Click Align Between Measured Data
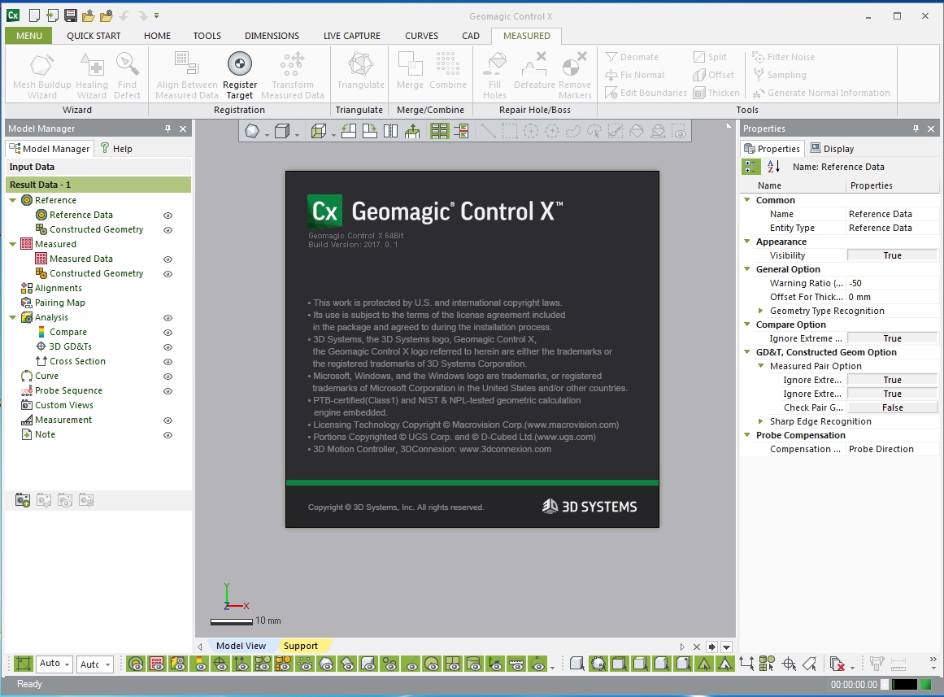The height and width of the screenshot is (697, 944). pos(187,75)
